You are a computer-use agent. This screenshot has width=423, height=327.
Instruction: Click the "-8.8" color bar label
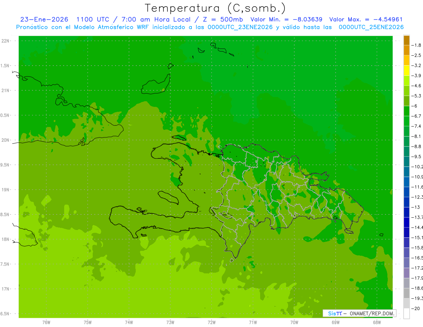click(x=416, y=146)
